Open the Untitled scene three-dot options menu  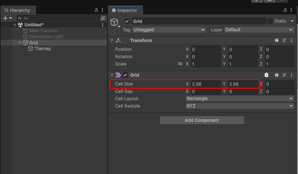coord(103,25)
